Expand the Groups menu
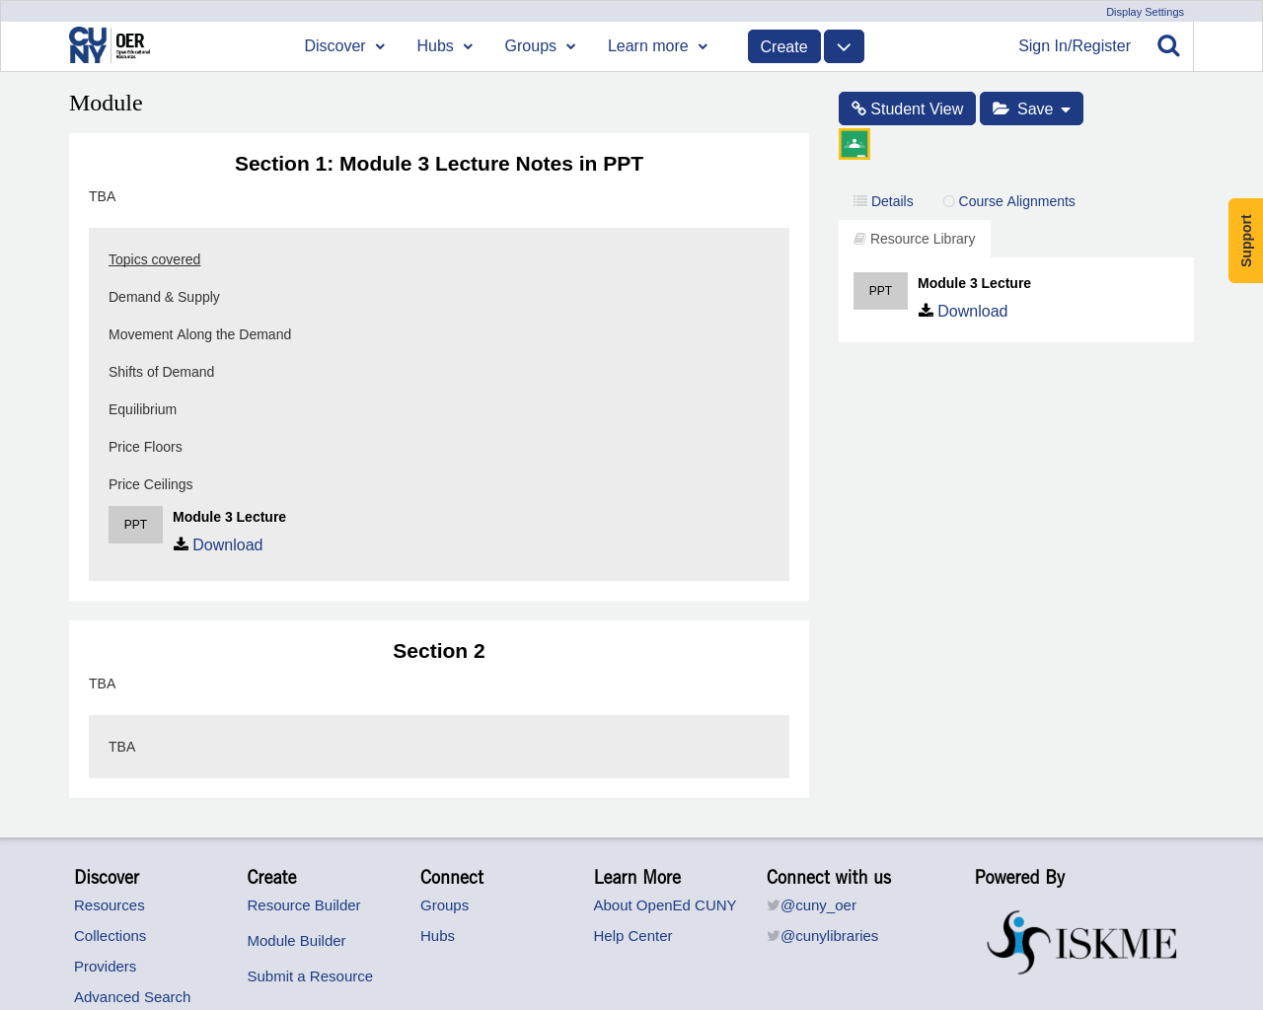Screen dimensions: 1263x1010 point(540,46)
